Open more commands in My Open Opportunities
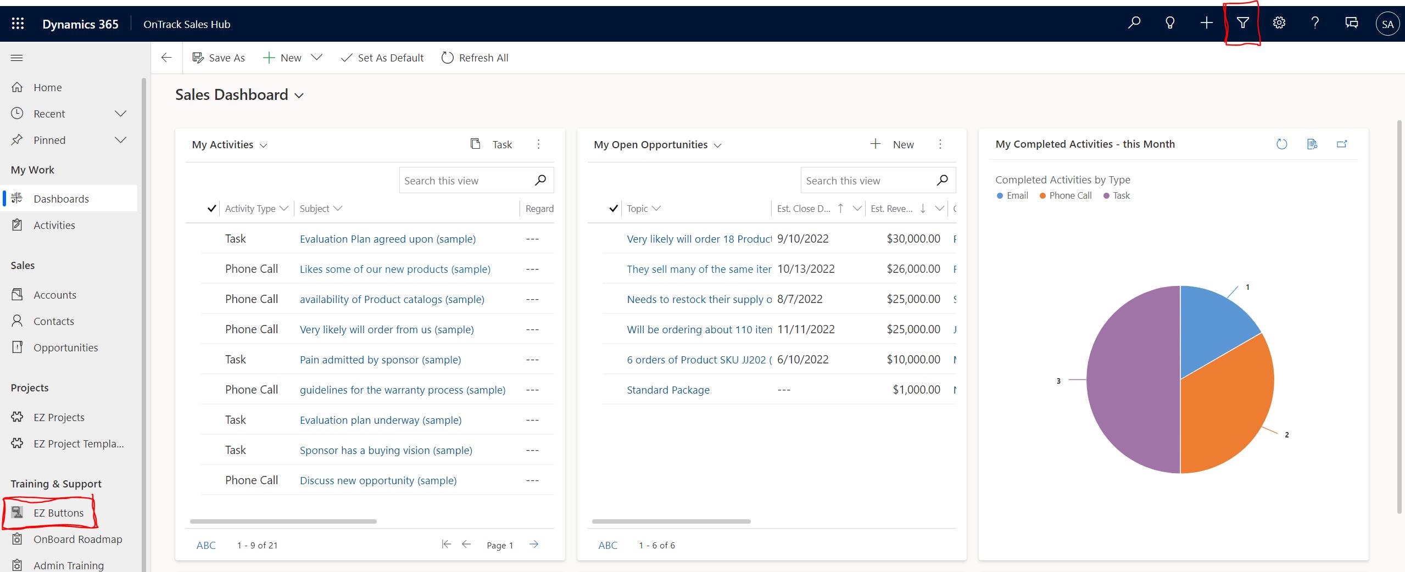The height and width of the screenshot is (572, 1405). coord(940,144)
